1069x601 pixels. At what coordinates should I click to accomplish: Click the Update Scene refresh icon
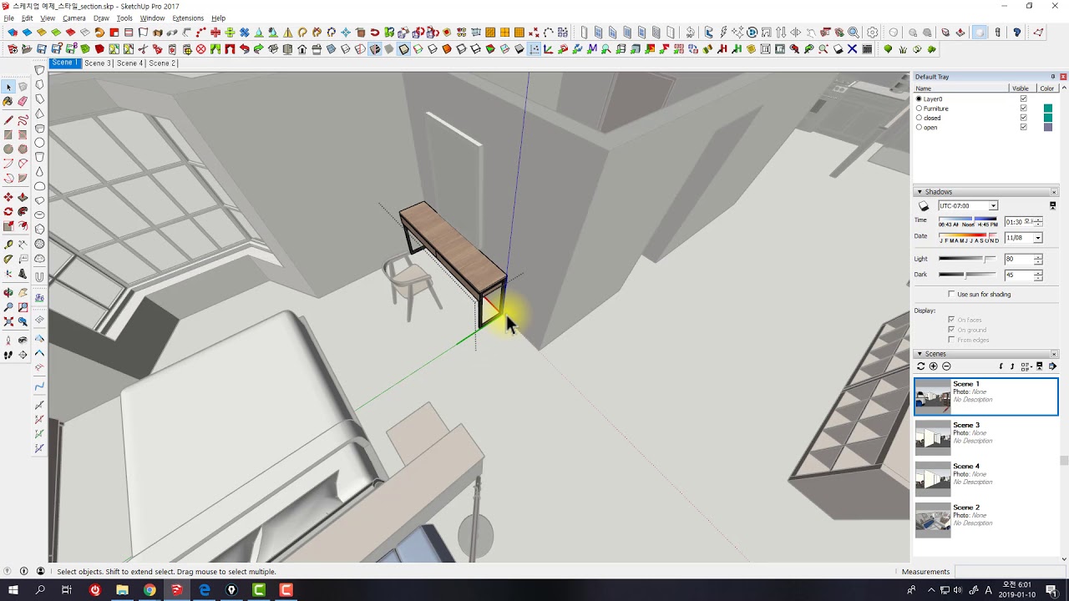(921, 366)
